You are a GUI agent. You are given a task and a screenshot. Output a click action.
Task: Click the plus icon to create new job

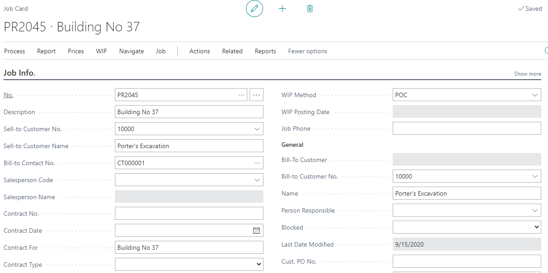[x=282, y=9]
